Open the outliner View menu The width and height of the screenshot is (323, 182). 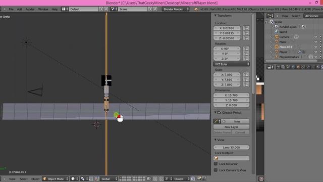(285, 16)
